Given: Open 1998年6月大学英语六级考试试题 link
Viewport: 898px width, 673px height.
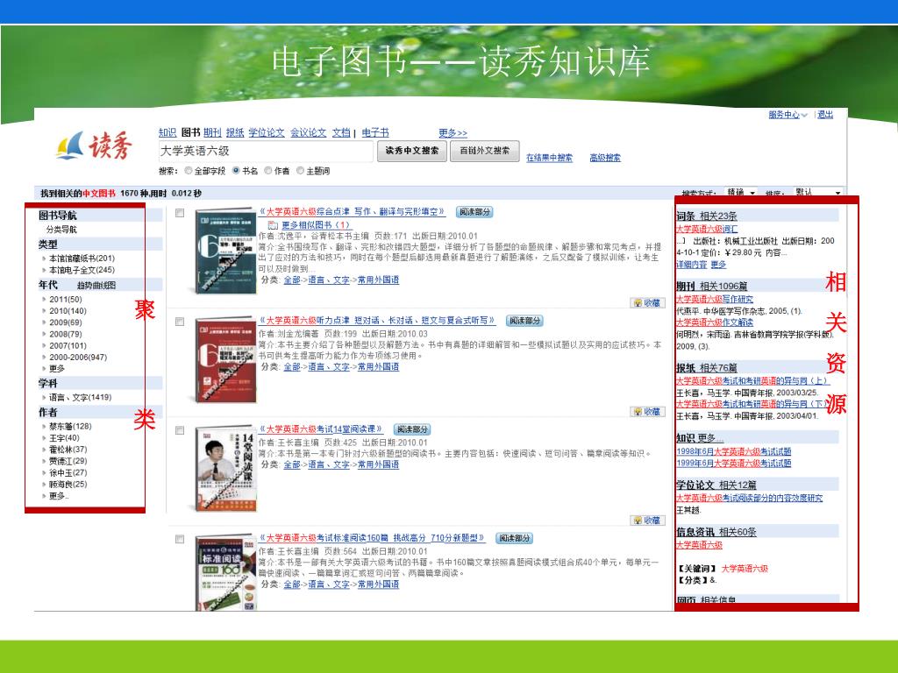Looking at the screenshot, I should [x=734, y=451].
